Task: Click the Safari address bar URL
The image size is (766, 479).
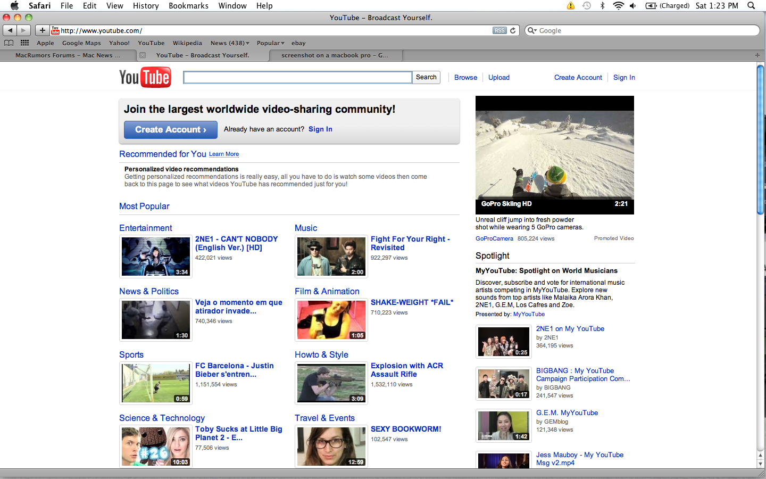Action: click(x=101, y=31)
